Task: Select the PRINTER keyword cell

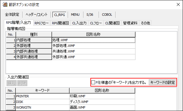Action: click(42, 96)
